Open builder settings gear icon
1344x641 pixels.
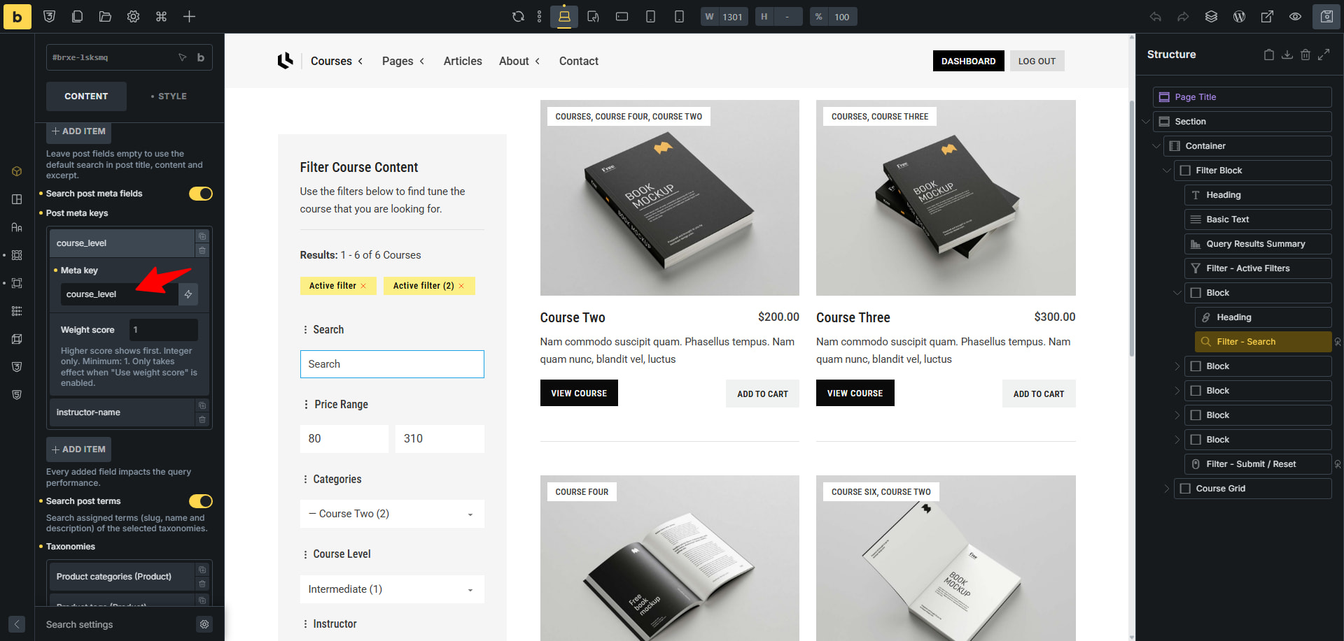133,17
